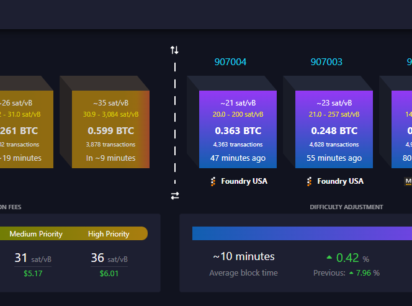Open the pending mempool block ~26 sat/vB
The width and height of the screenshot is (412, 306).
point(27,129)
